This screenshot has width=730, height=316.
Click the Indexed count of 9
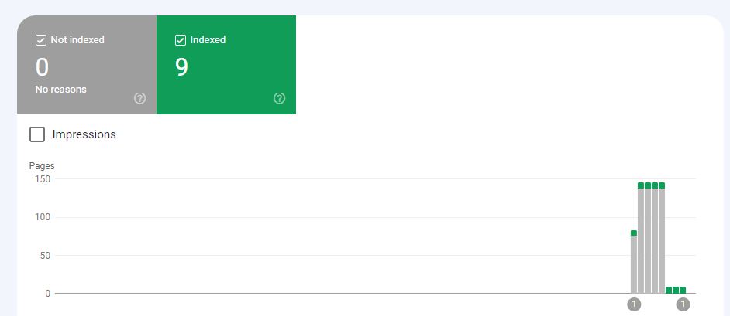[181, 68]
